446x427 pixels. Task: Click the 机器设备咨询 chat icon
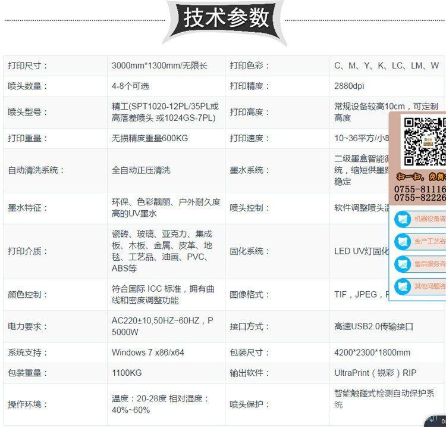click(x=403, y=219)
